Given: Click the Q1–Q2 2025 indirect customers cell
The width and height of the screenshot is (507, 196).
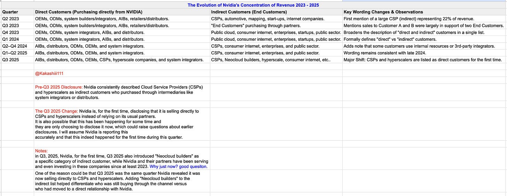Looking at the screenshot, I should pos(276,53).
